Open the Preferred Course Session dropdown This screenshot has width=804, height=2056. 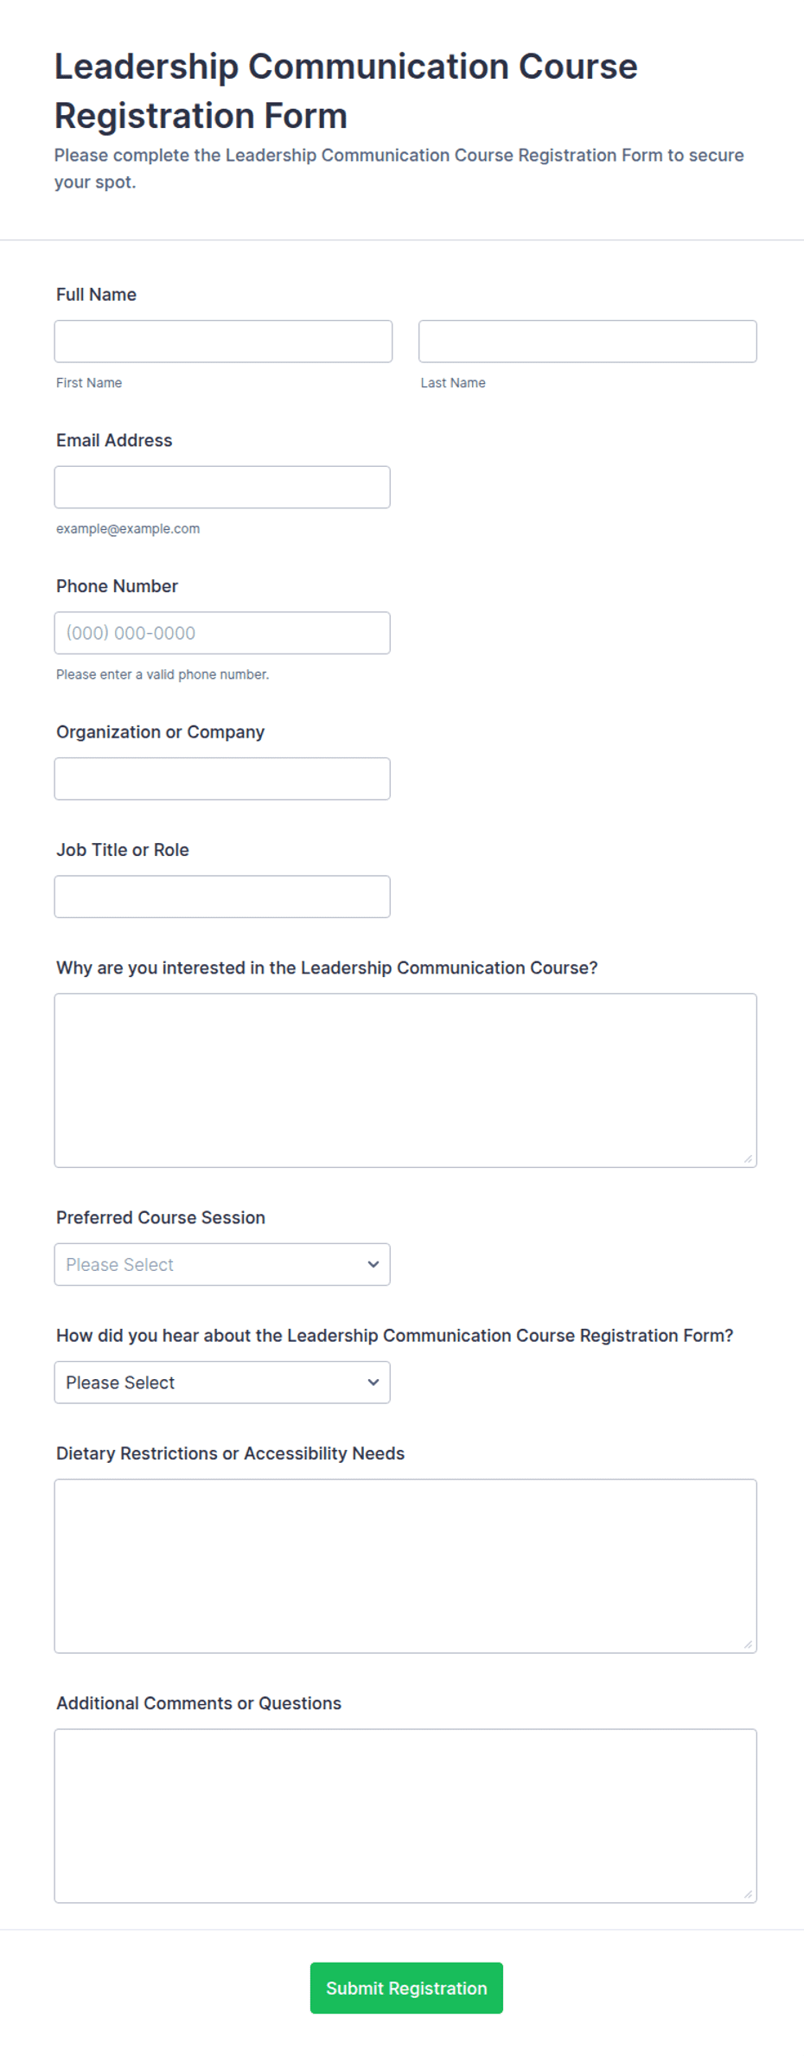222,1265
